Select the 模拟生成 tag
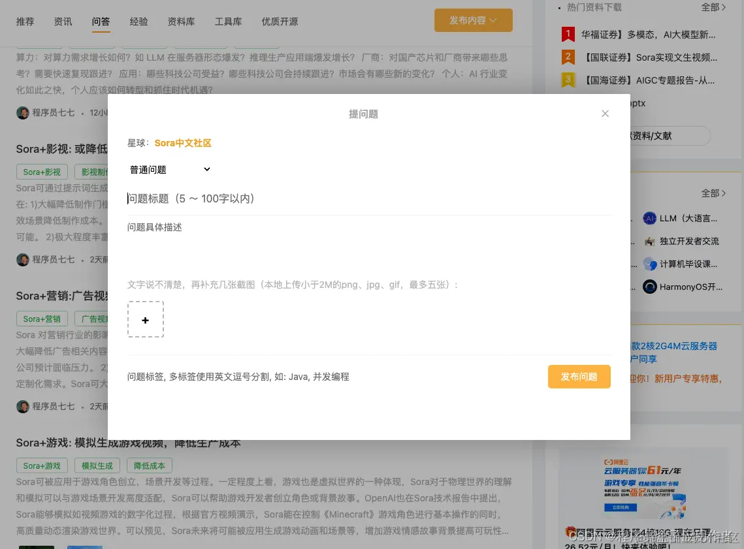The image size is (744, 549). pos(97,466)
